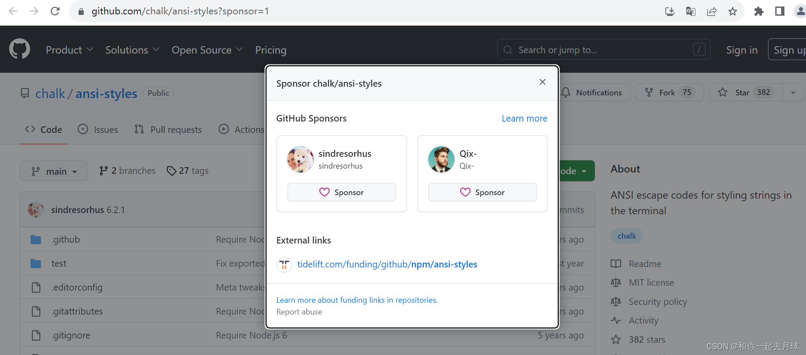Sponsor sindresorhus with the heart button
This screenshot has width=806, height=355.
(x=342, y=192)
